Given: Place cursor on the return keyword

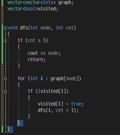Looking at the screenshot, I should (x=35, y=59).
